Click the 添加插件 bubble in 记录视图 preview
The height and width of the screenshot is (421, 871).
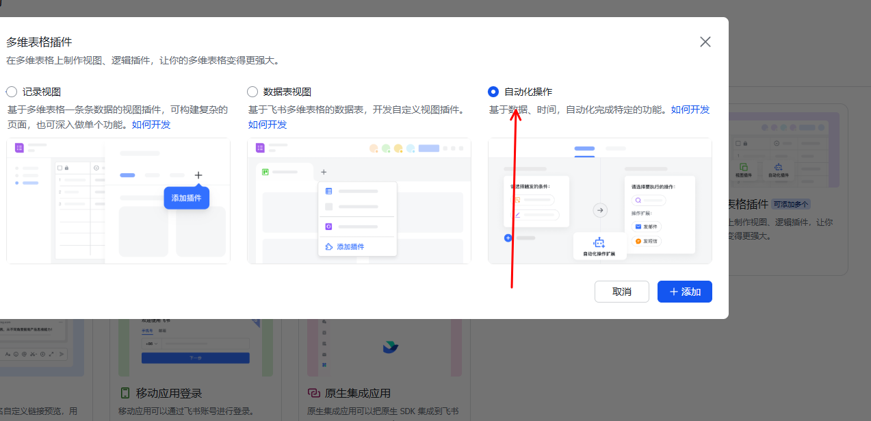186,198
